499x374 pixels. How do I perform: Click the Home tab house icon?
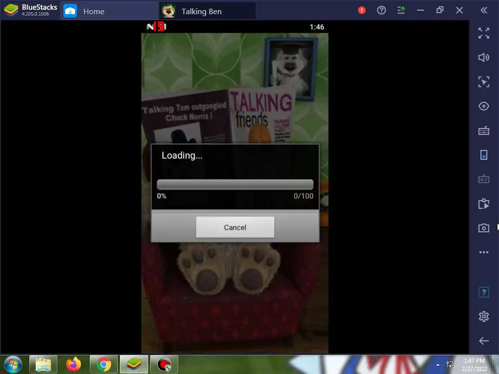coord(70,11)
